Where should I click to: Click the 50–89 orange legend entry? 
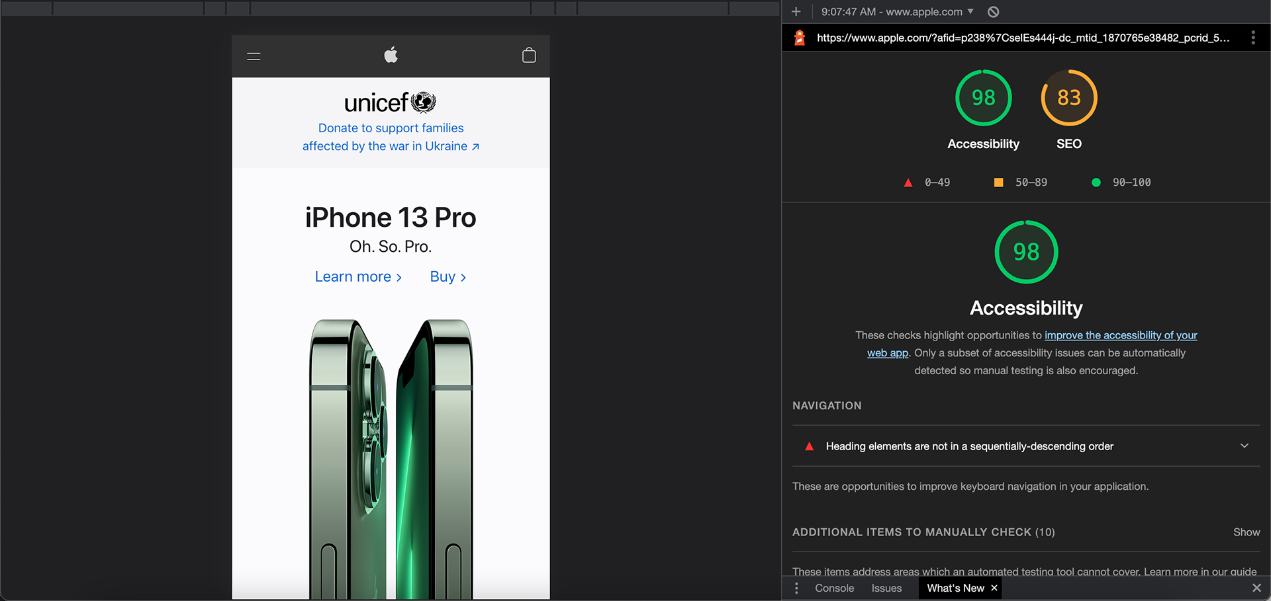pos(1021,182)
